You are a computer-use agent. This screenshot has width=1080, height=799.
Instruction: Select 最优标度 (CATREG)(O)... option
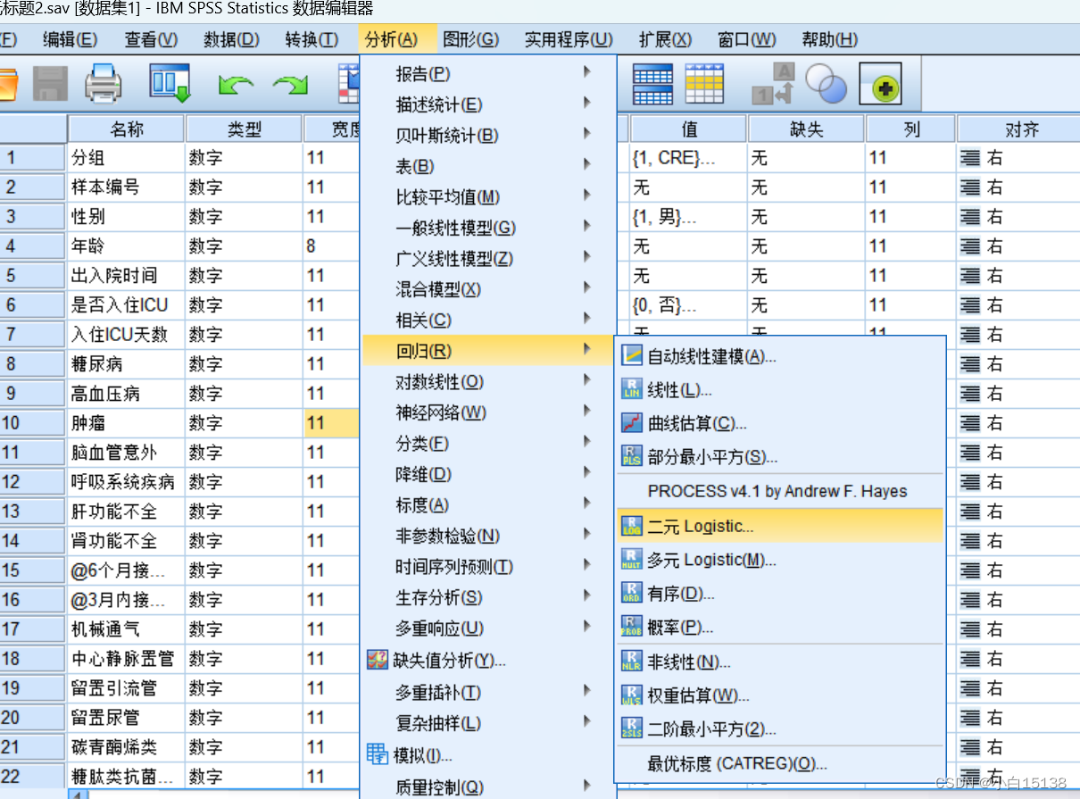tap(780, 763)
